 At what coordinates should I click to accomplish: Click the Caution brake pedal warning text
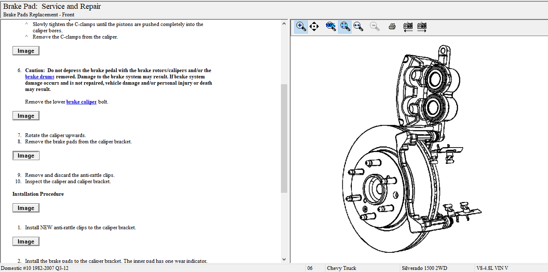pos(118,80)
